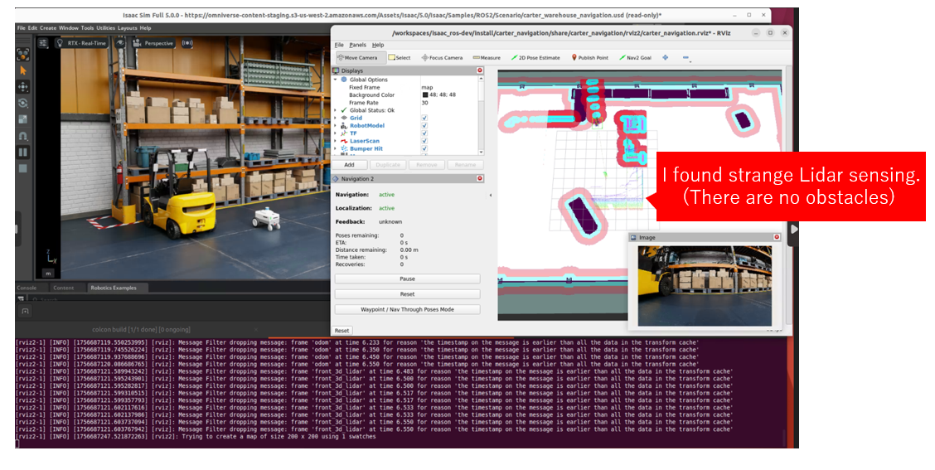Open the RTX - Real-Time renderer menu
The image size is (935, 470).
(x=80, y=43)
